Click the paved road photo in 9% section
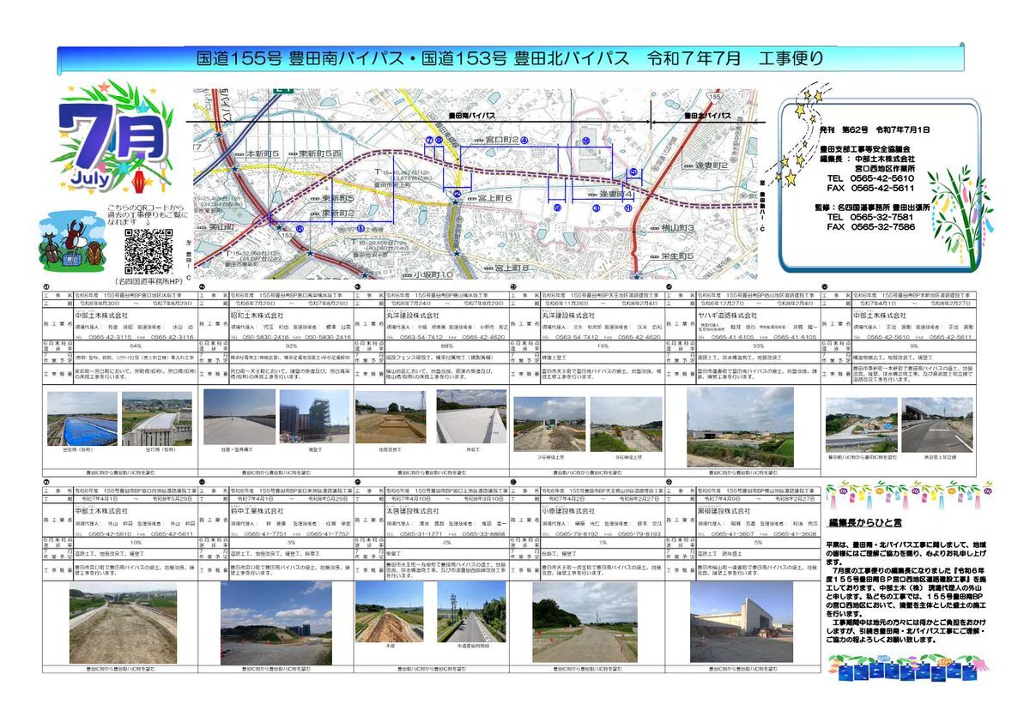 pos(937,424)
